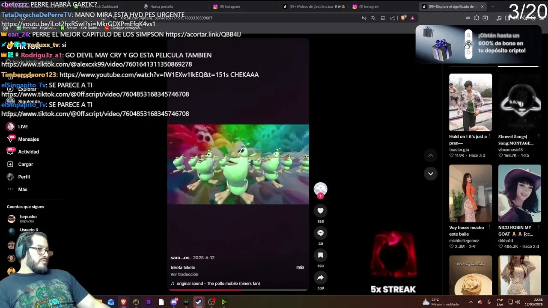
Task: Open the browser extensions puzzle icon
Action: [x=477, y=18]
